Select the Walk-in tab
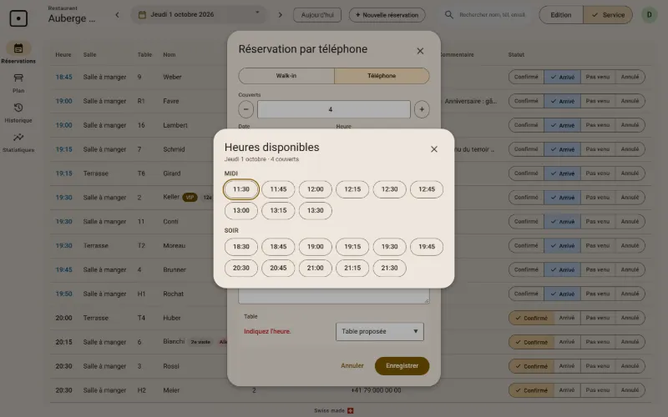 point(286,76)
